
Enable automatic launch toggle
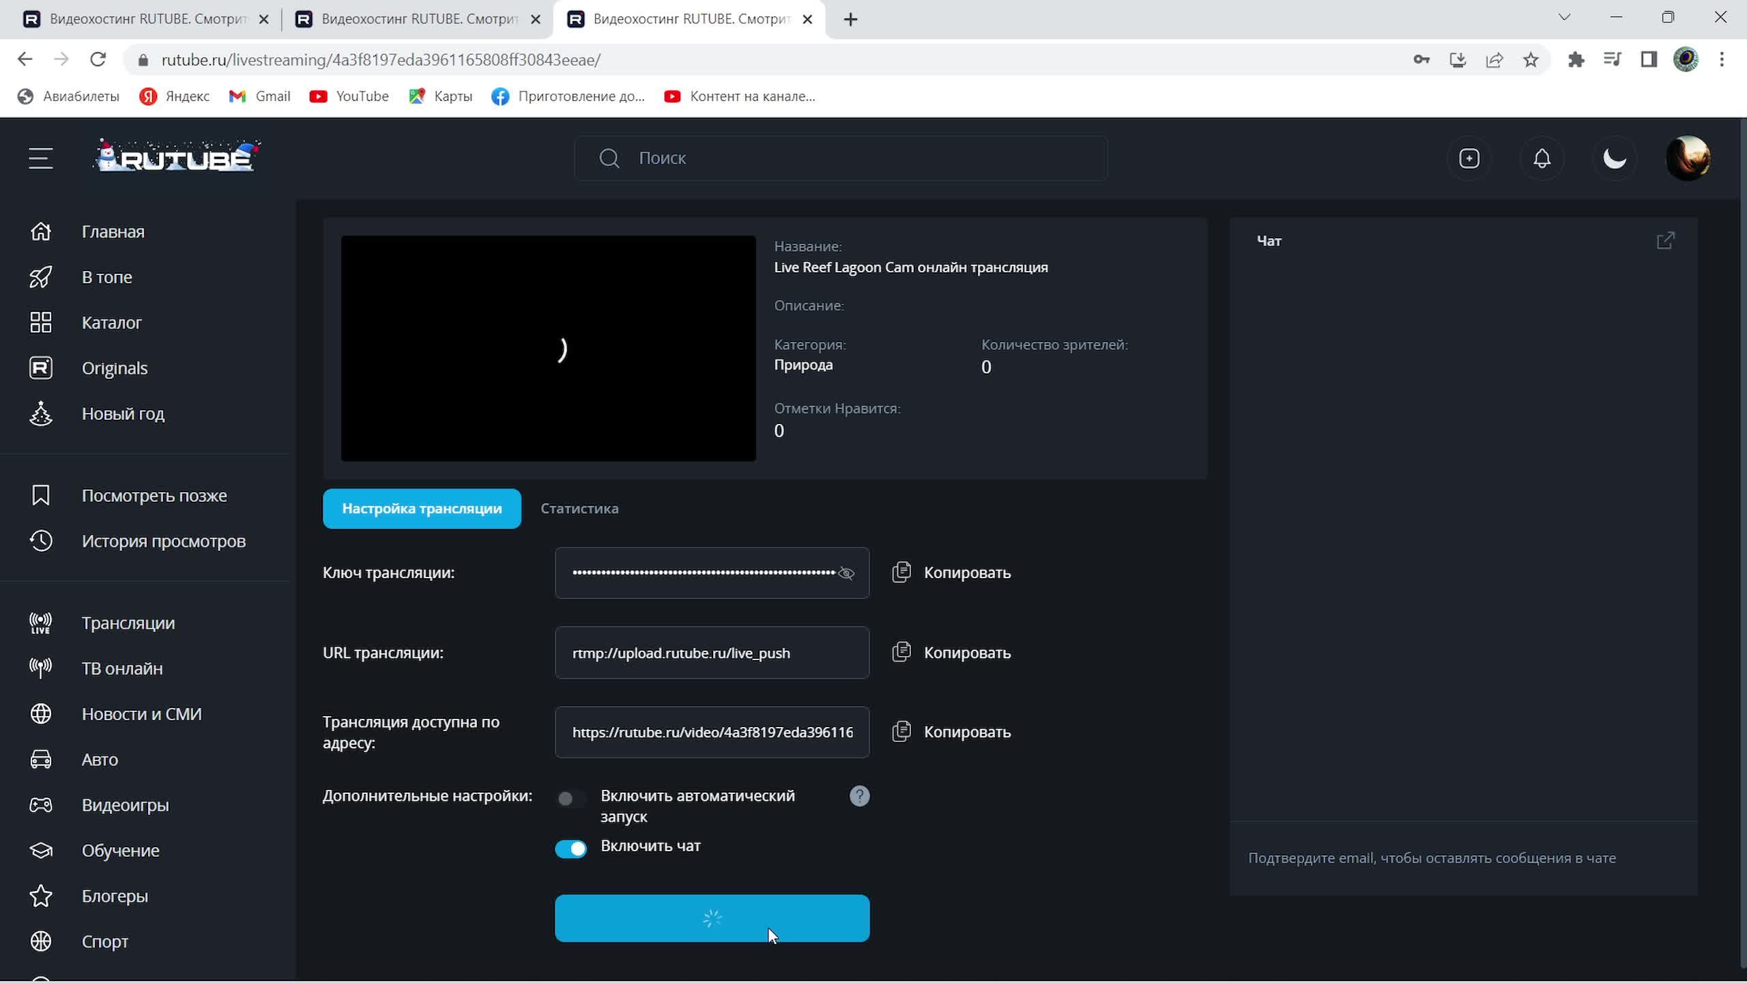point(571,799)
